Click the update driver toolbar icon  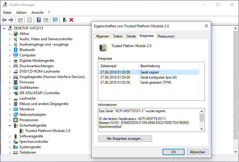coord(64,20)
